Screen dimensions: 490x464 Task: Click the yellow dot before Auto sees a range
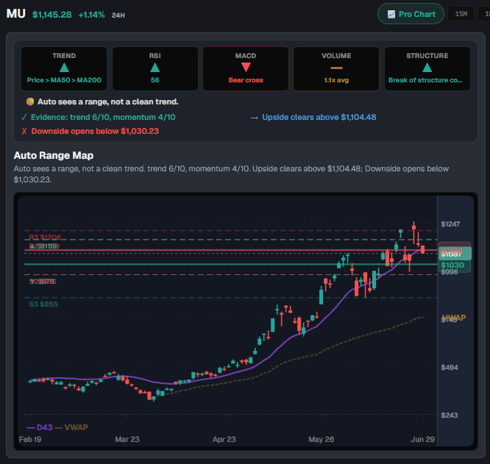click(30, 101)
